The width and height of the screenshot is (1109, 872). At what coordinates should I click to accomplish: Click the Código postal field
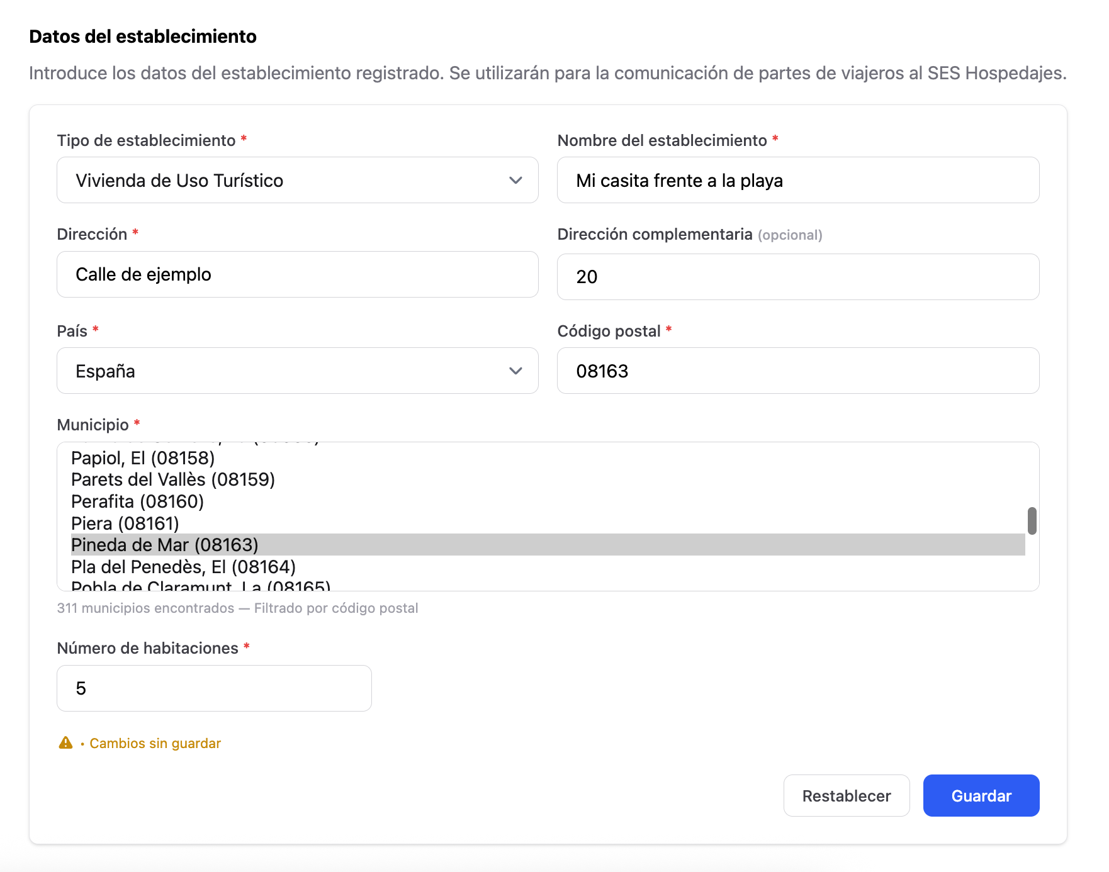(798, 371)
